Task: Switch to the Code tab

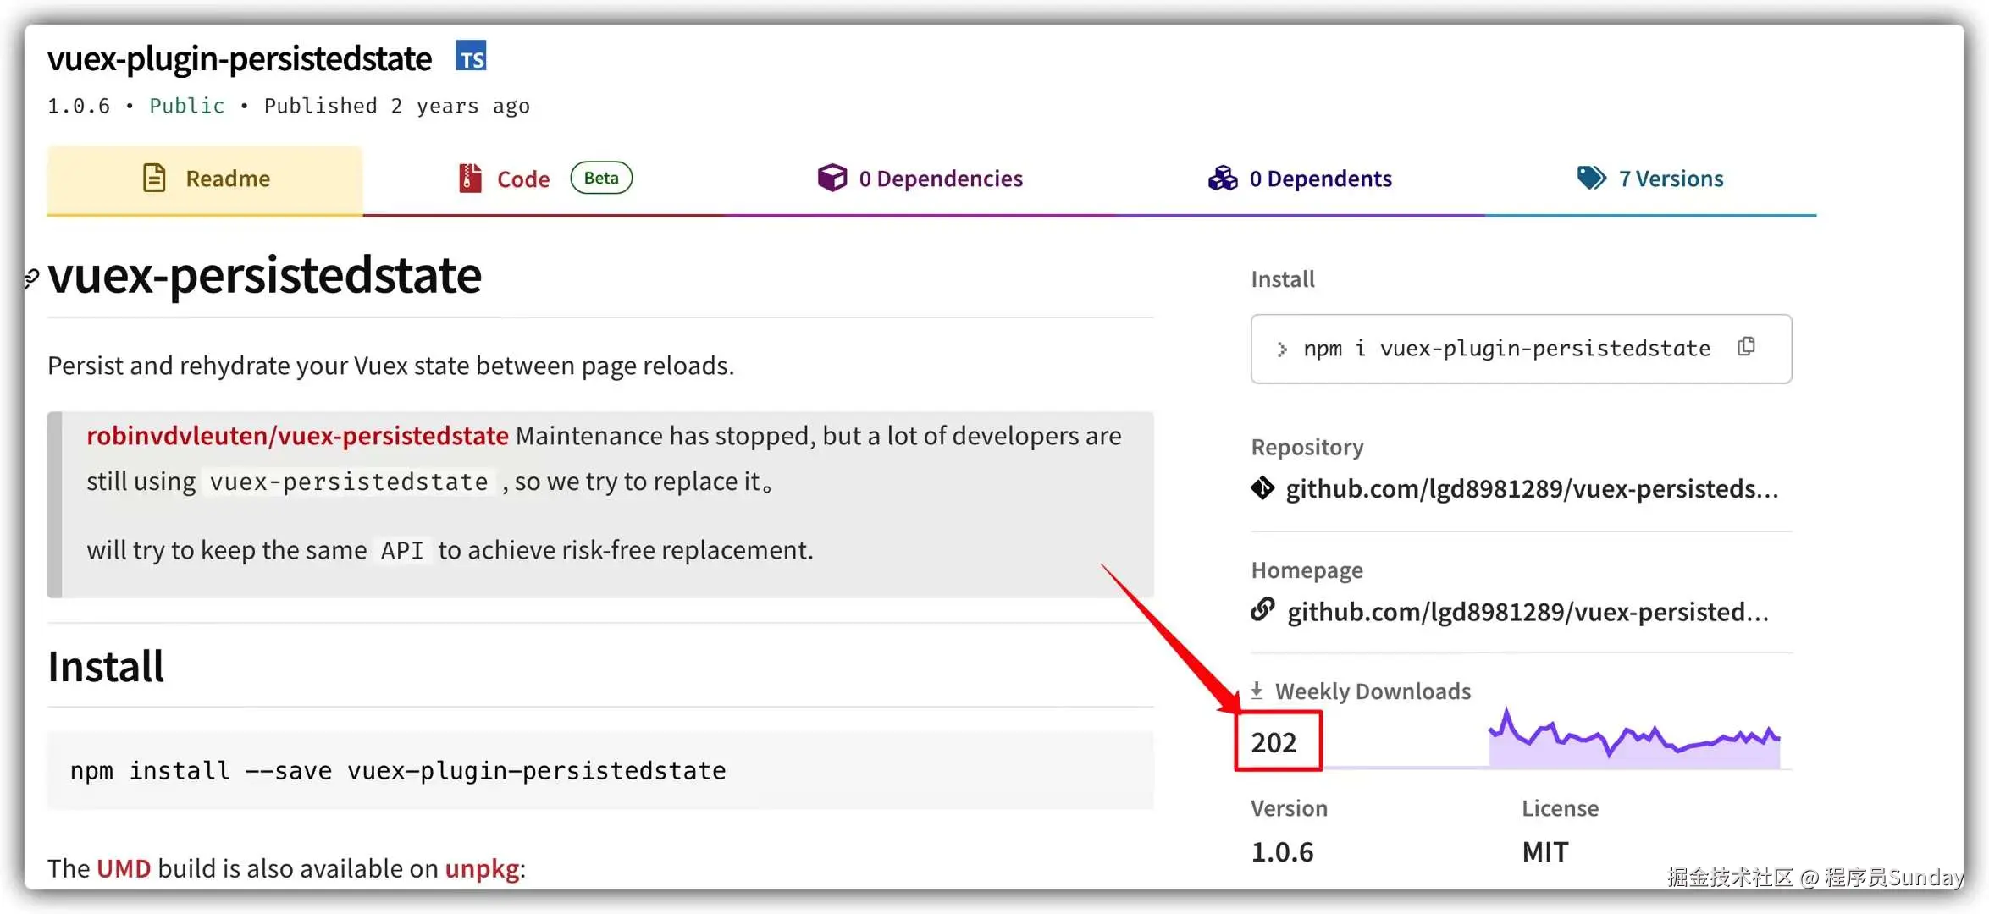Action: (x=523, y=179)
